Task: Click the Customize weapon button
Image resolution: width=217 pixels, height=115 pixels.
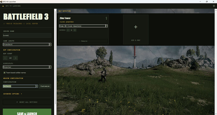Action: pyautogui.click(x=45, y=86)
